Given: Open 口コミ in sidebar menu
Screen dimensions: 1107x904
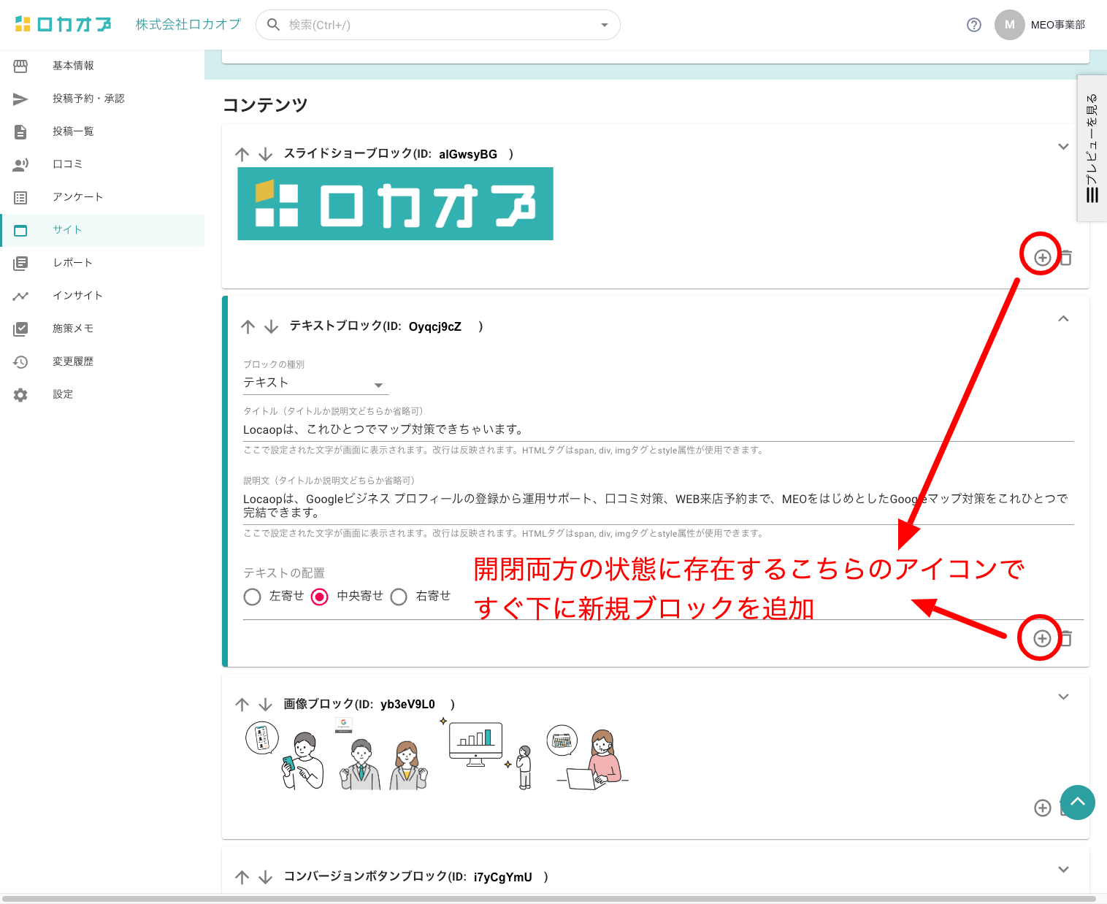Looking at the screenshot, I should [67, 164].
